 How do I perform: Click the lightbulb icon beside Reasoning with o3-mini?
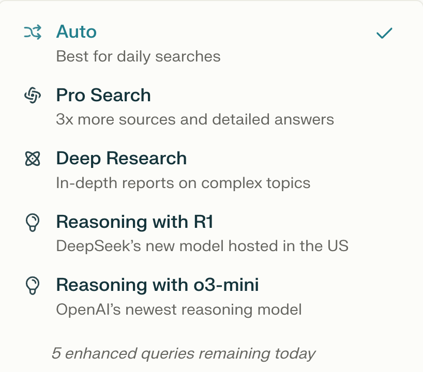coord(32,285)
